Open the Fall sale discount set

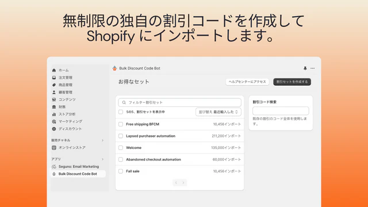point(133,171)
